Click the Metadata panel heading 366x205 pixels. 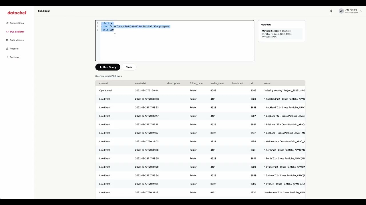[x=266, y=25]
